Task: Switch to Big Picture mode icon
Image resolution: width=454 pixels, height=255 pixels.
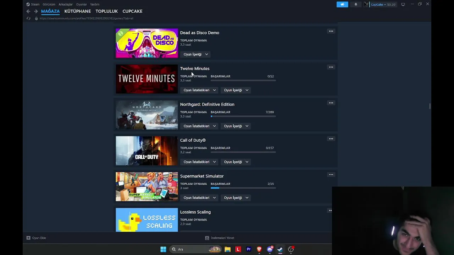Action: click(403, 4)
